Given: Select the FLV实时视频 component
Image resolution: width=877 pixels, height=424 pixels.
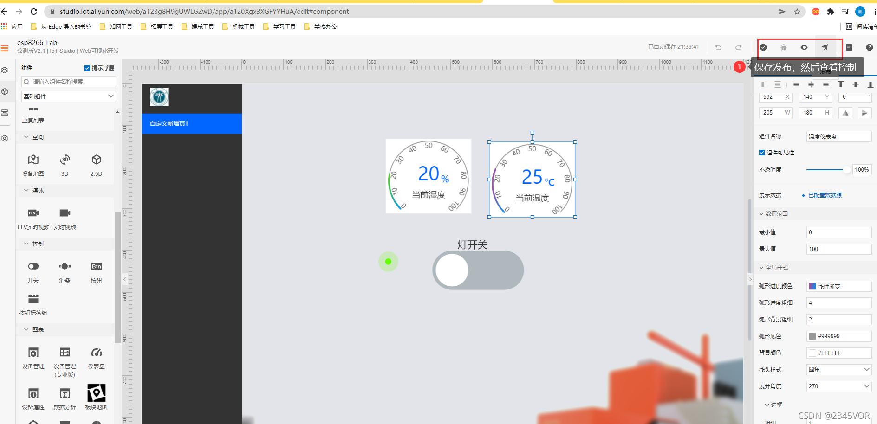Looking at the screenshot, I should tap(33, 218).
